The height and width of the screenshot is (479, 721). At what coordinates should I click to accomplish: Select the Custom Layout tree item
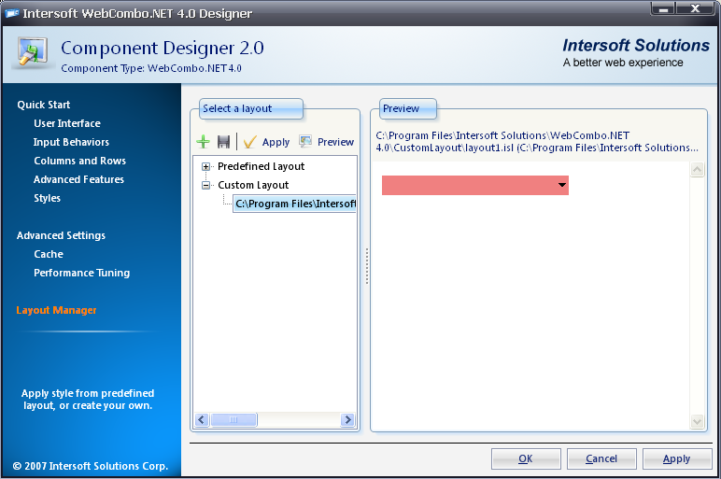point(253,185)
